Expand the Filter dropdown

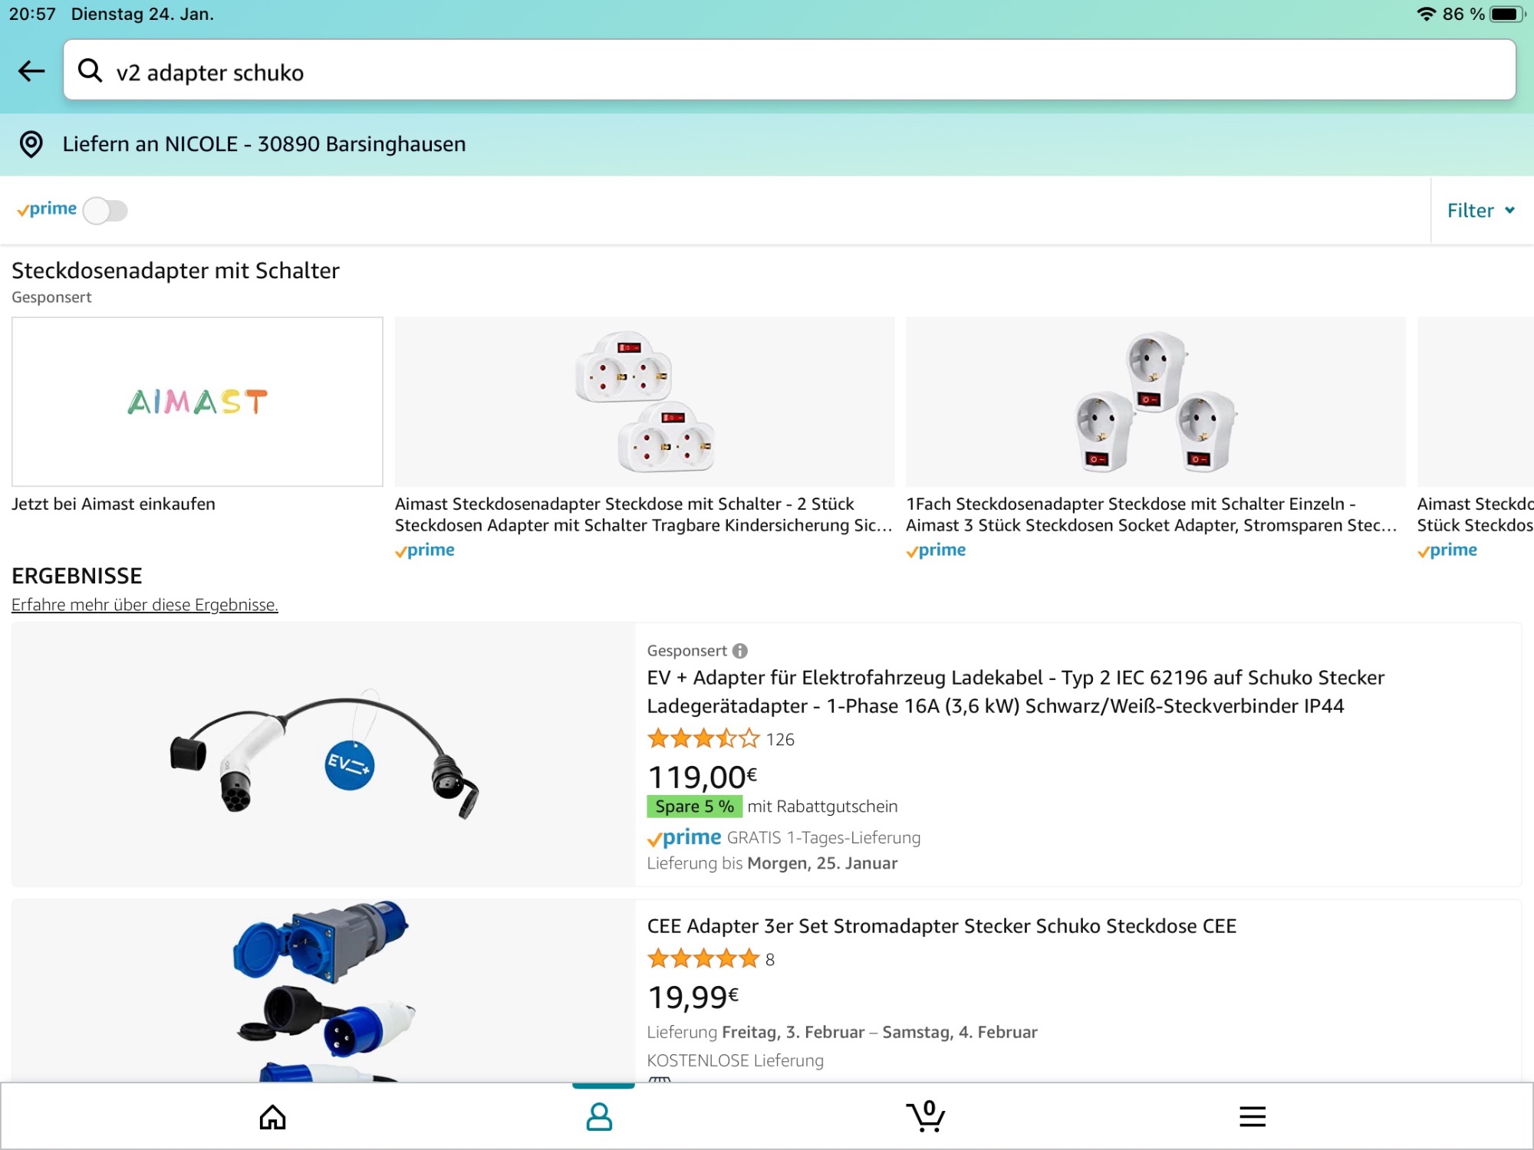[1480, 210]
